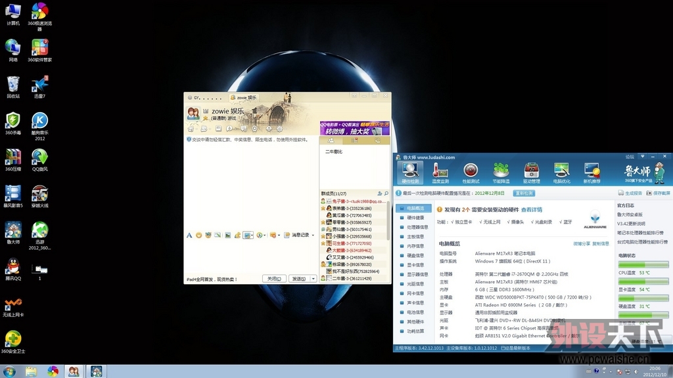Open 无线上网卡 desktop icon

coord(13,306)
